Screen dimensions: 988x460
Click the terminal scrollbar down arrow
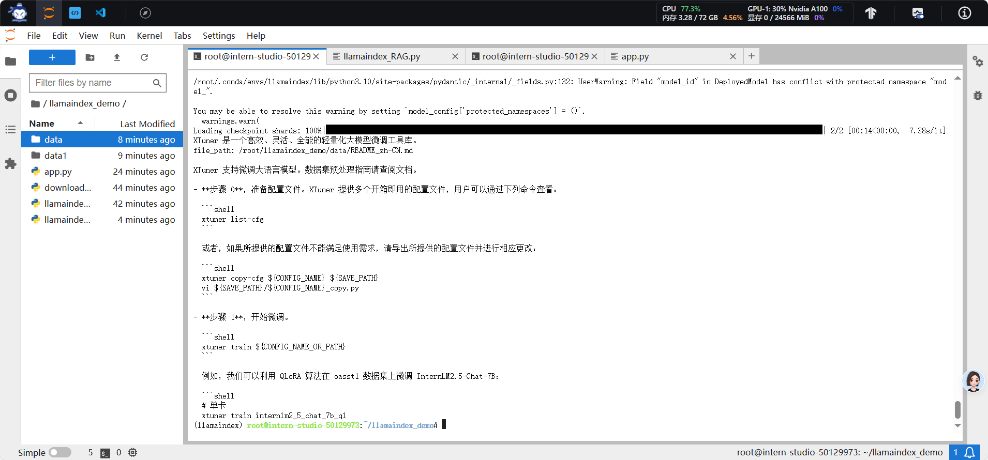957,426
